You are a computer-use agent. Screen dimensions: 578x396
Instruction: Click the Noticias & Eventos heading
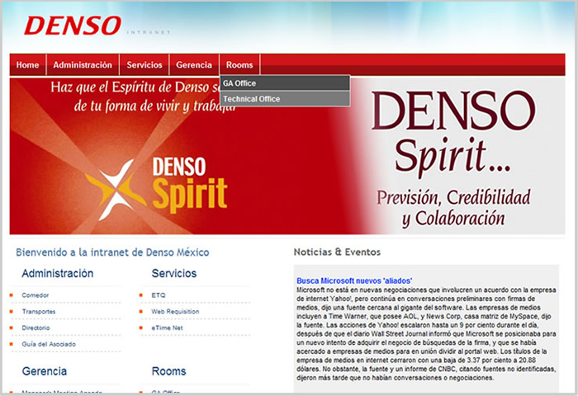click(337, 252)
